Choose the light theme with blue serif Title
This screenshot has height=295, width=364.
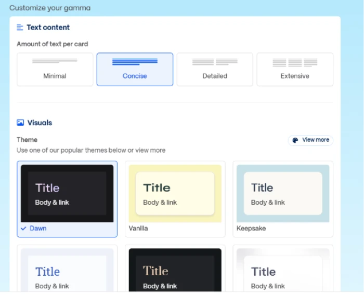(x=67, y=269)
